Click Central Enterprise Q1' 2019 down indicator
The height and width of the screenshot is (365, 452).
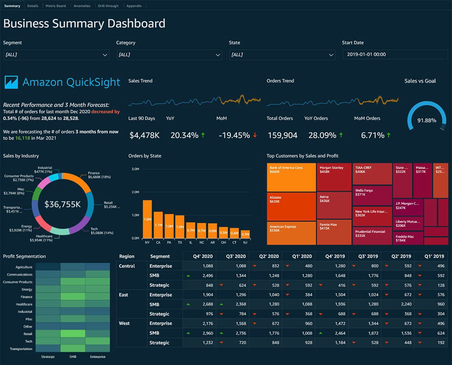(x=420, y=266)
